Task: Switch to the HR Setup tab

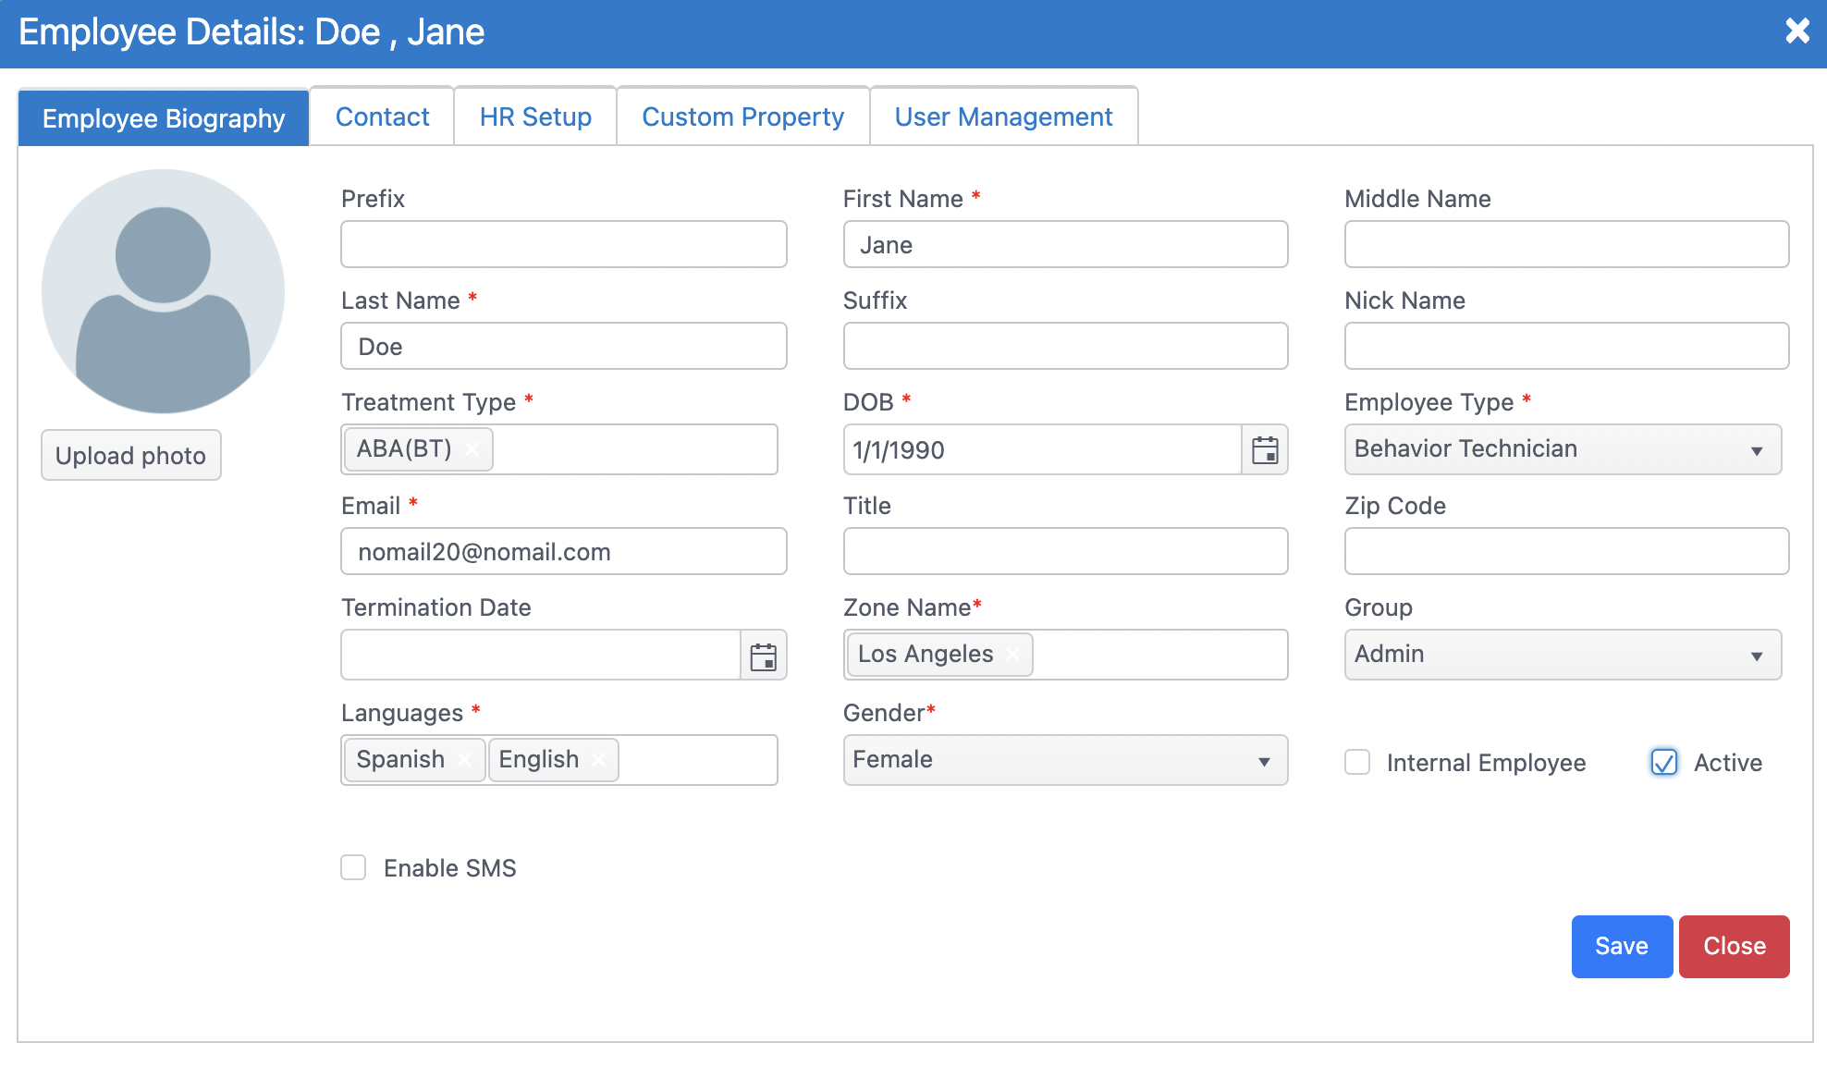Action: 535,117
